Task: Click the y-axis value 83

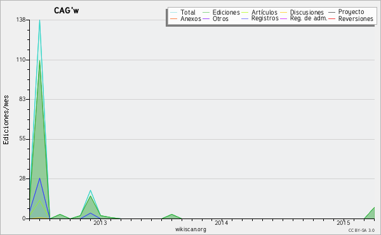Action: click(23, 99)
